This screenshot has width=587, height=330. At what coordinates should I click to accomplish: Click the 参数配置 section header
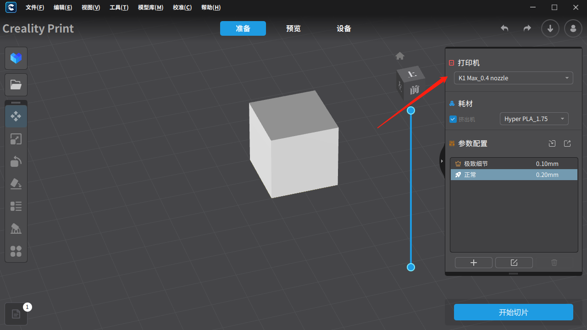pyautogui.click(x=473, y=143)
